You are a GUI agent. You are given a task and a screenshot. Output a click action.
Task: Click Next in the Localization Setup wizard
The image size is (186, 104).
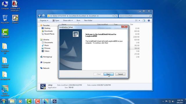click(x=108, y=74)
